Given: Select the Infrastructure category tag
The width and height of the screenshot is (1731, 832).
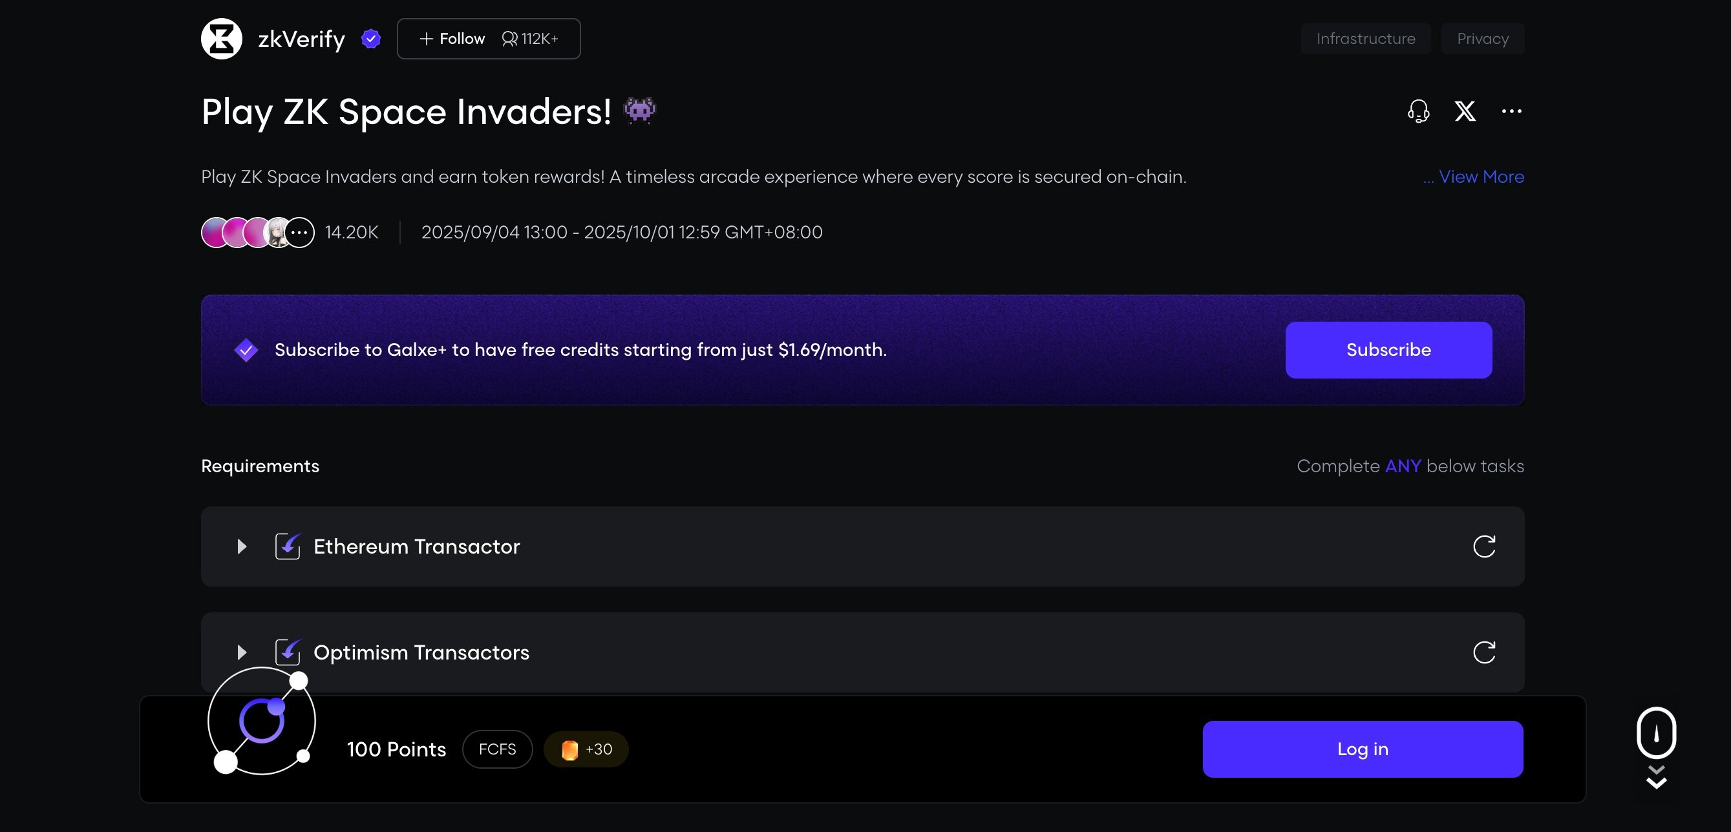Looking at the screenshot, I should pos(1365,38).
